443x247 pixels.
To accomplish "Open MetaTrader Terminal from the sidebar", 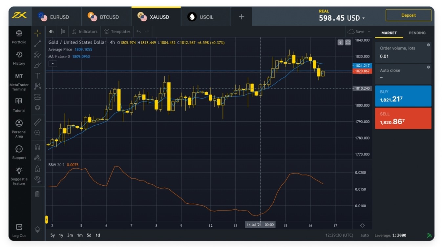I will [19, 82].
